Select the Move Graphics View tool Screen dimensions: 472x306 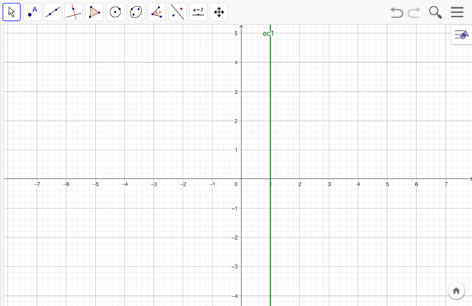point(219,12)
